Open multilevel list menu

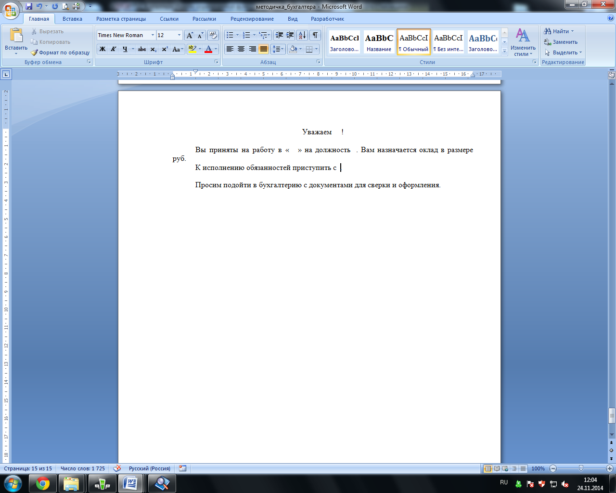point(265,35)
